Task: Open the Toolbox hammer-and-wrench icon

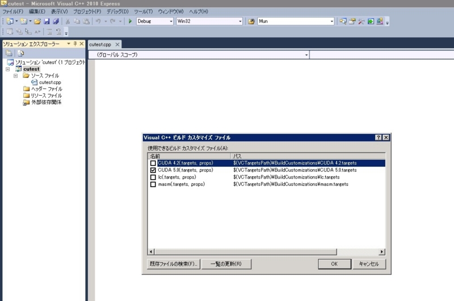Action: tap(361, 21)
